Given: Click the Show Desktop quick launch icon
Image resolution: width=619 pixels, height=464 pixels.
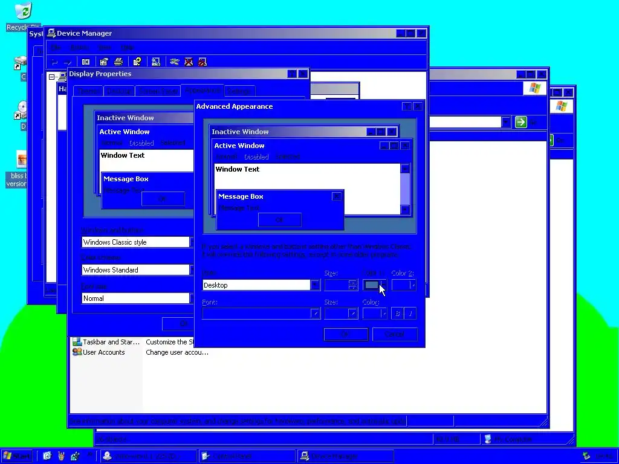Looking at the screenshot, I should pos(47,456).
